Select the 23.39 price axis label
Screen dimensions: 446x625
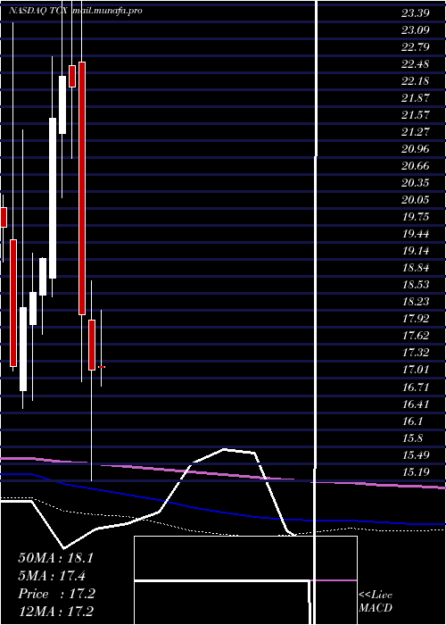coord(416,13)
